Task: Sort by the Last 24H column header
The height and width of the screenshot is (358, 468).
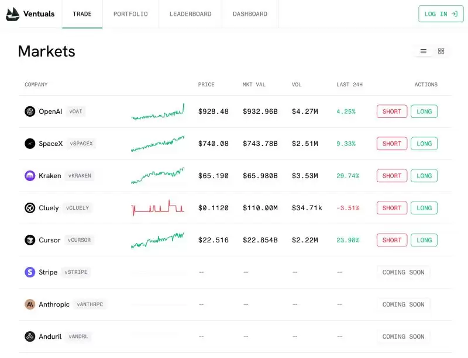Action: (x=349, y=85)
